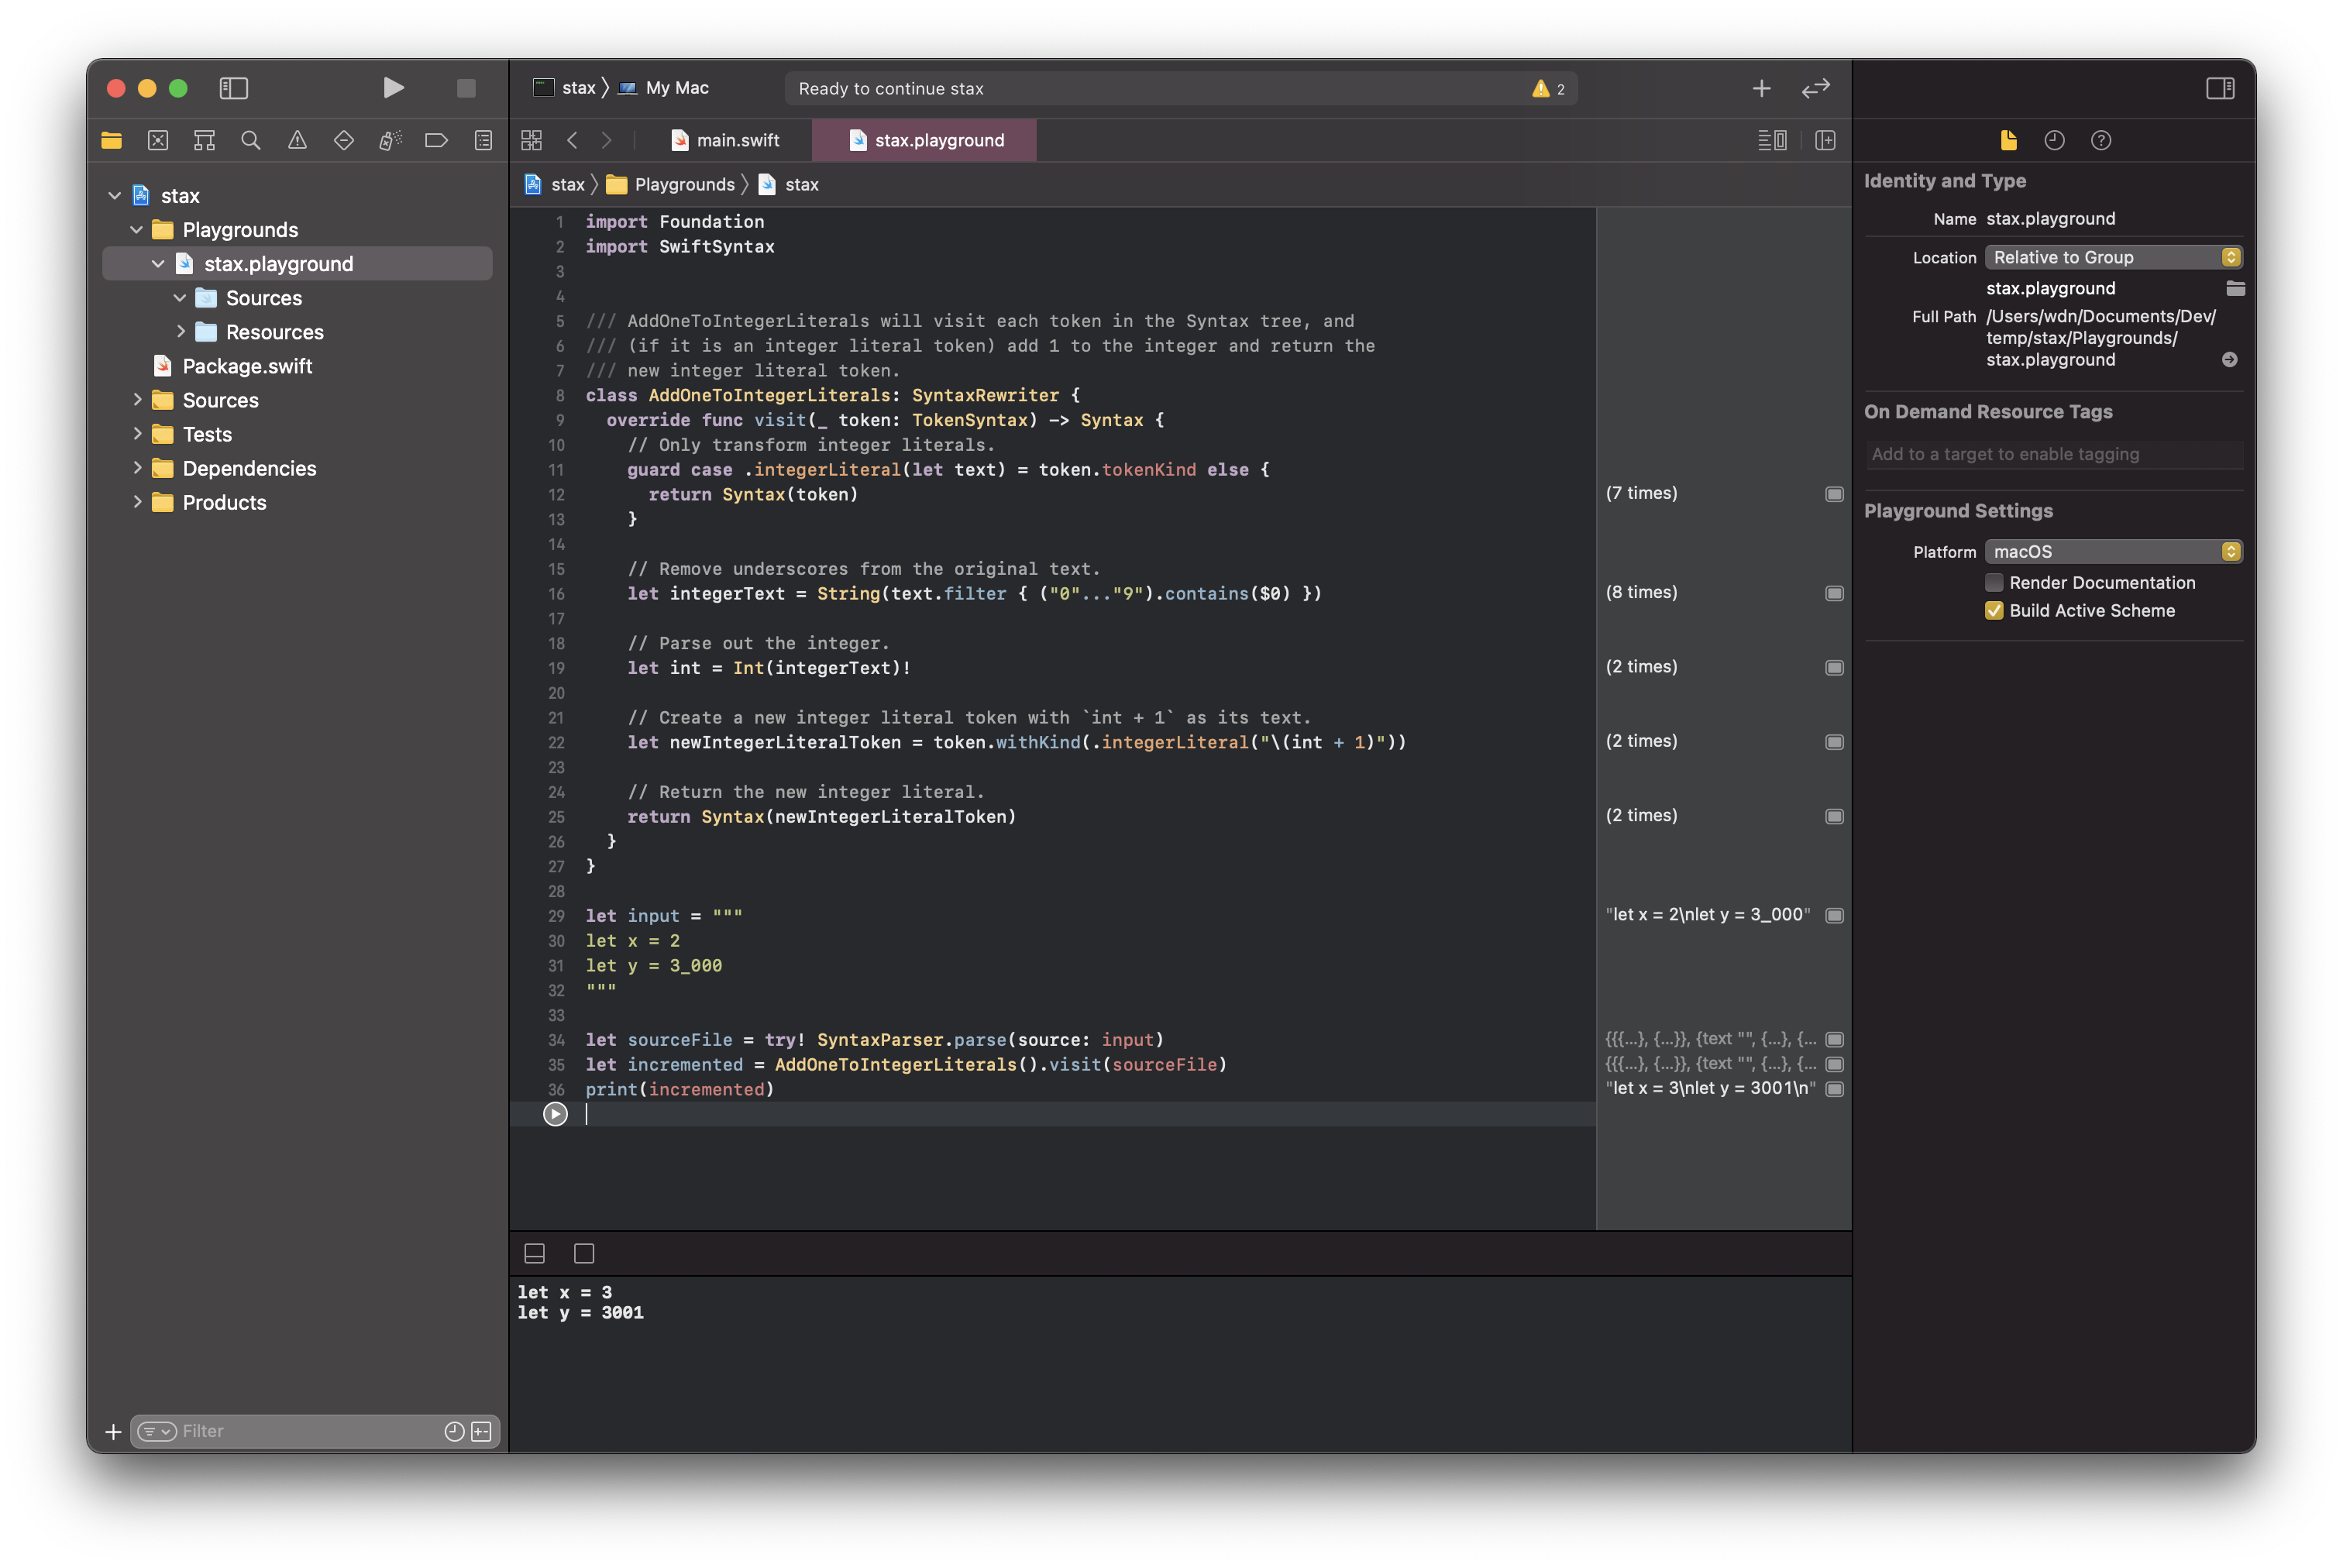Enable Render Documentation checkbox

(1994, 582)
